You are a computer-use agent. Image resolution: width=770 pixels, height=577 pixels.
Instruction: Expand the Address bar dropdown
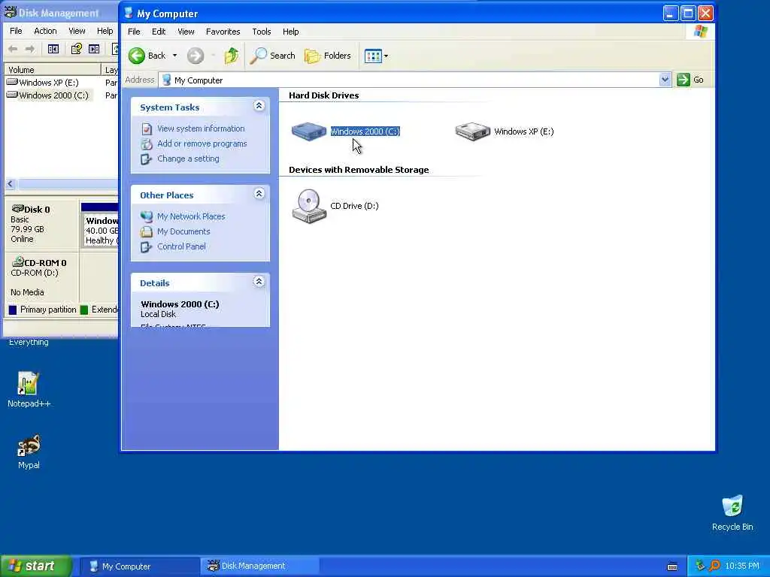(665, 80)
